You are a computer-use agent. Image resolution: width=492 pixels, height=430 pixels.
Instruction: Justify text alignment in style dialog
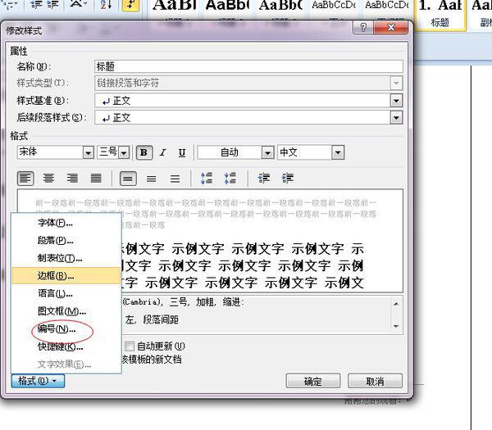pyautogui.click(x=96, y=179)
